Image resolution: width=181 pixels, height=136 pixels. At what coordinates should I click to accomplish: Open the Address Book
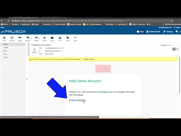153,31
